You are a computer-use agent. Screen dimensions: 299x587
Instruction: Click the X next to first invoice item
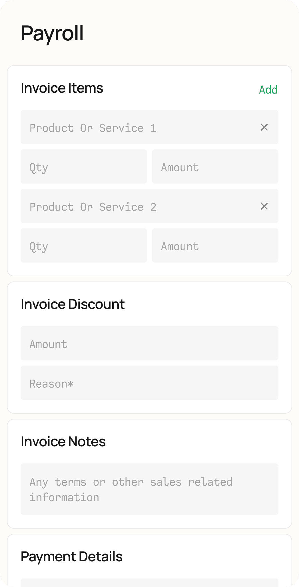[264, 127]
